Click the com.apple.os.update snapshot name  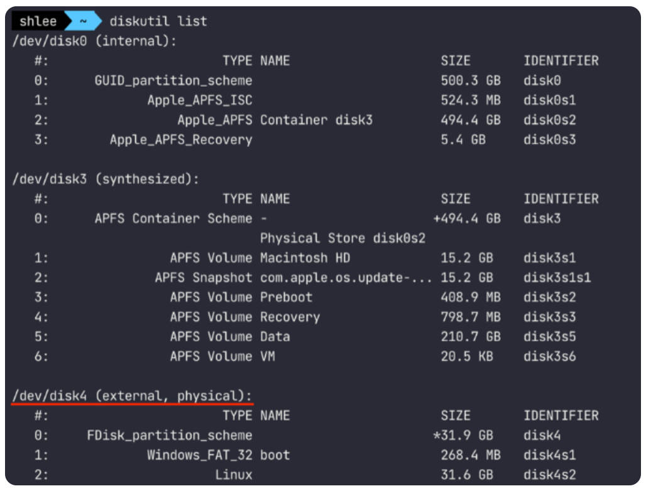pos(345,277)
